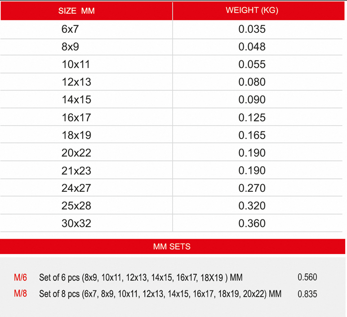
Task: Click the 0.835 set weight
Action: [307, 294]
